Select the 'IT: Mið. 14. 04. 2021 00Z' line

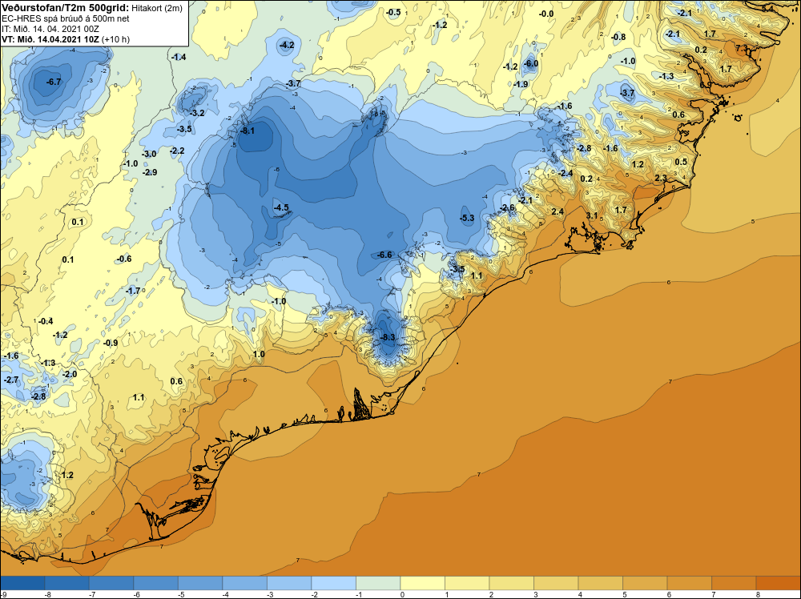pos(50,29)
